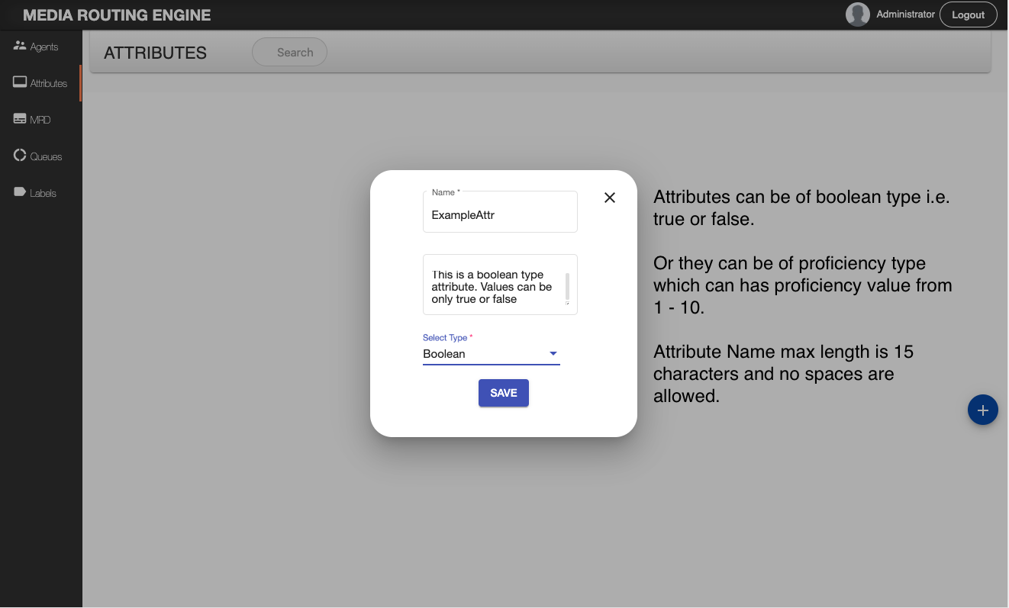Click the Media Routing Engine title
The height and width of the screenshot is (608, 1009).
117,14
